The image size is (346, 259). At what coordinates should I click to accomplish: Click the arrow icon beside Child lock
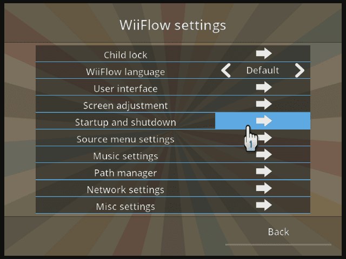pyautogui.click(x=263, y=54)
